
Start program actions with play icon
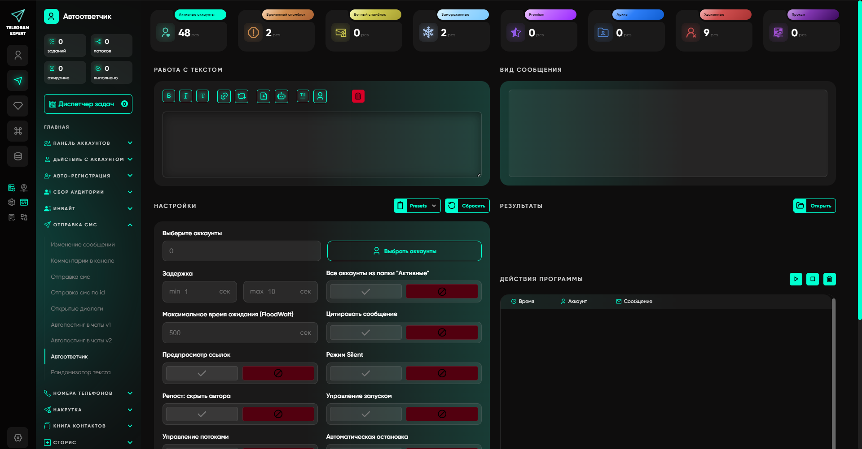pyautogui.click(x=796, y=279)
